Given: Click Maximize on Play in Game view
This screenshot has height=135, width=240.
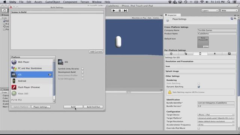Looking at the screenshot, I should pos(139,18).
